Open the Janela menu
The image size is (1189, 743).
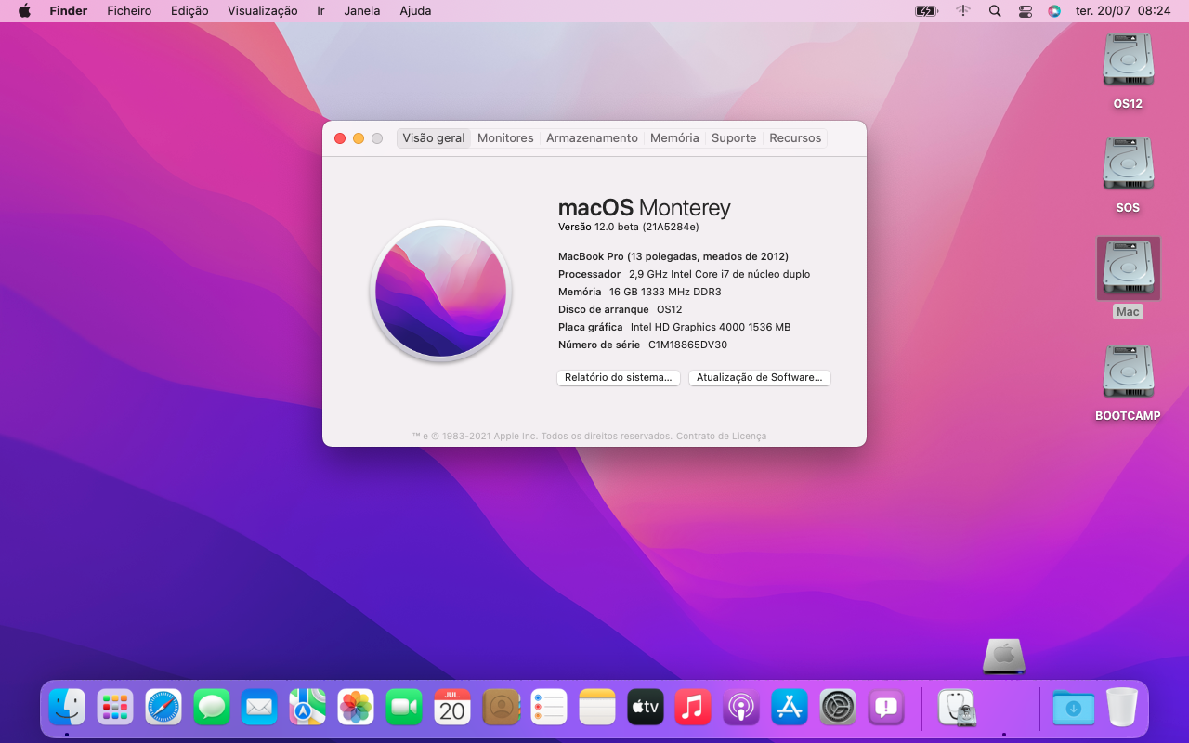[x=362, y=11]
